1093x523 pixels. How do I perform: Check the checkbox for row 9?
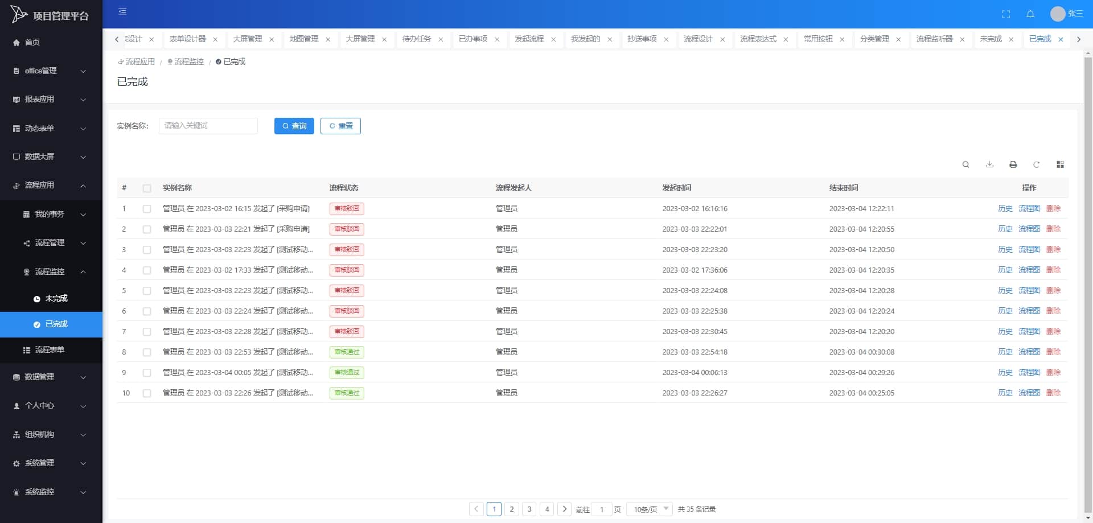coord(147,373)
